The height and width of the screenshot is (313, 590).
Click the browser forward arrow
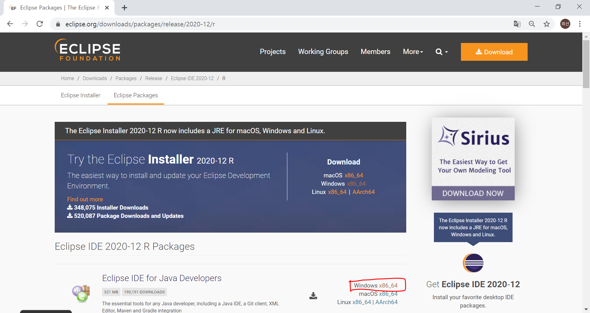click(x=25, y=24)
